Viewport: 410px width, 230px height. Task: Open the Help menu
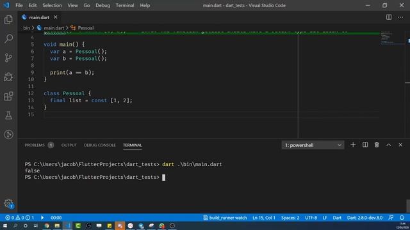[x=145, y=5]
